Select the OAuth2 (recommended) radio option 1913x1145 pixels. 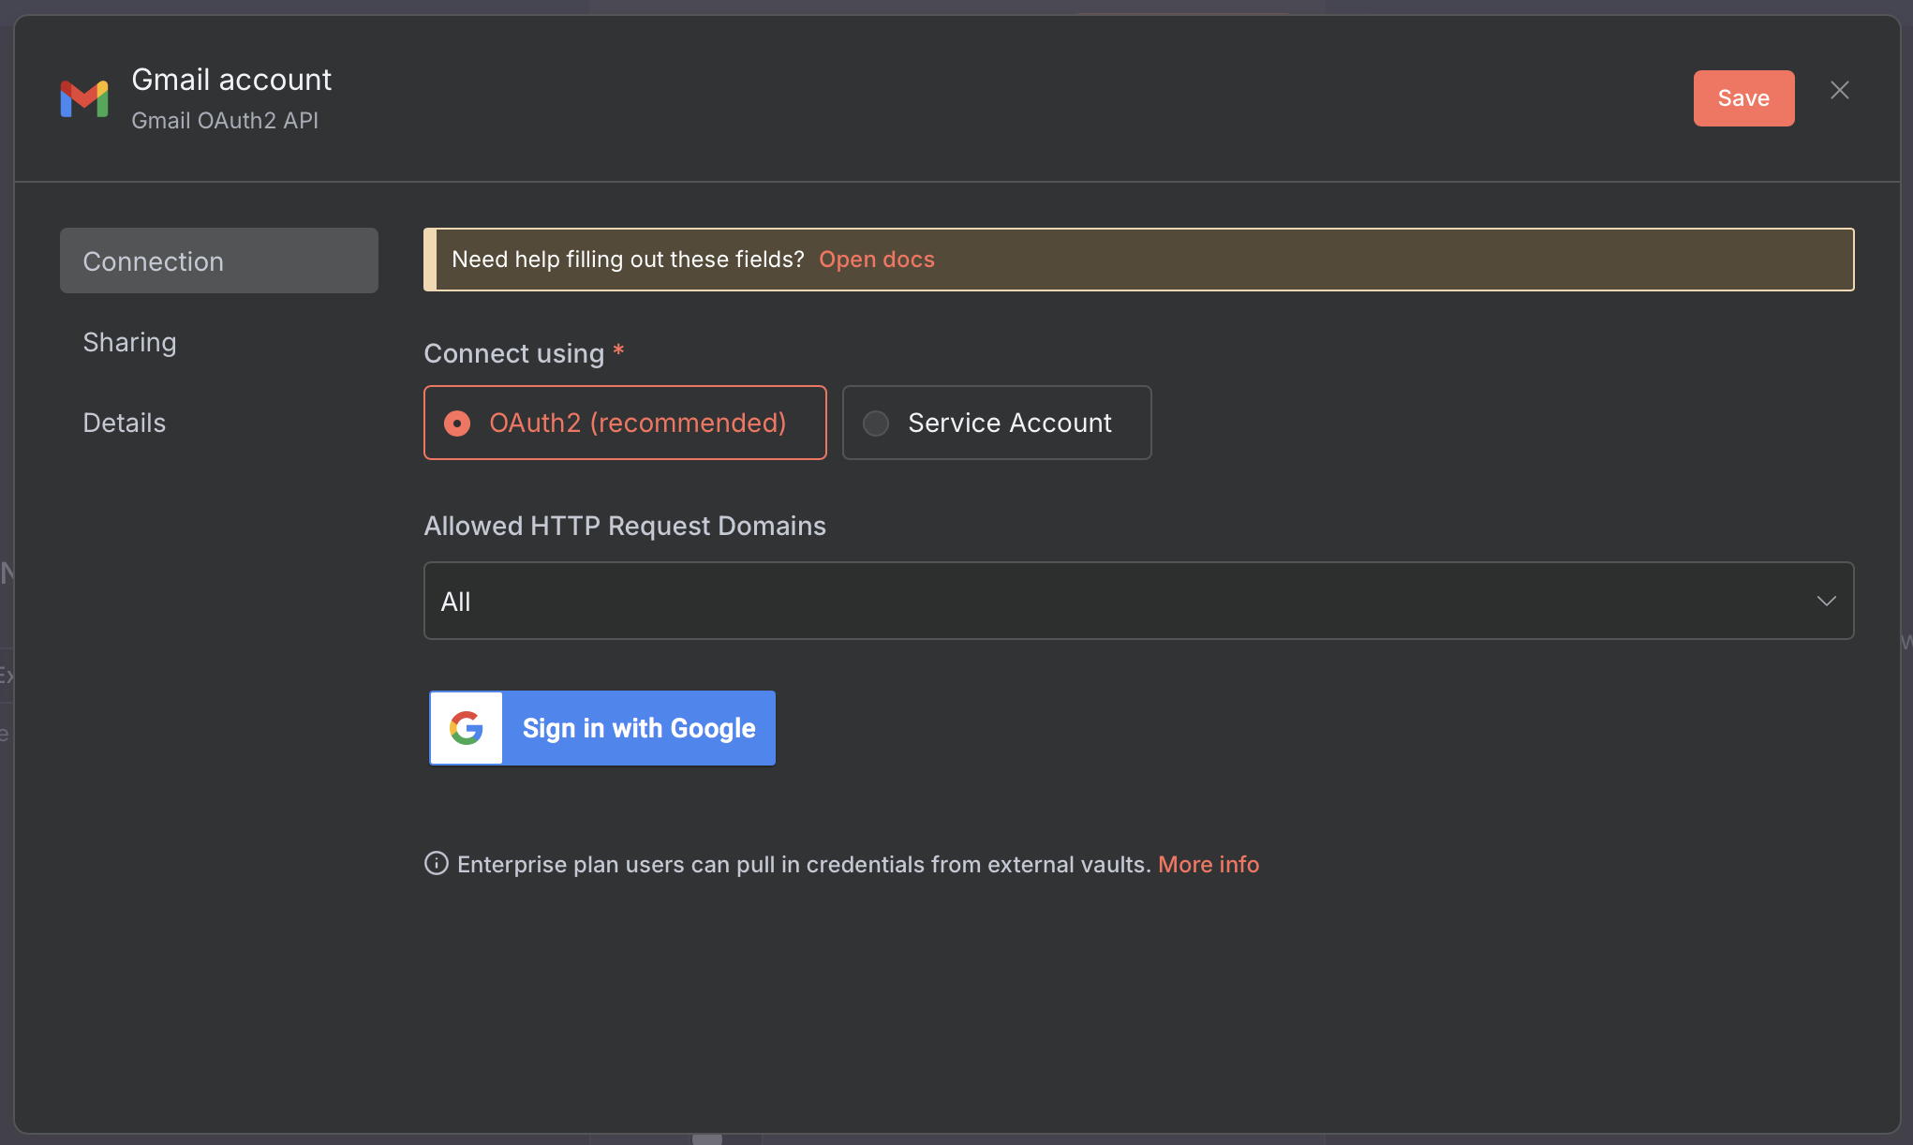coord(625,423)
